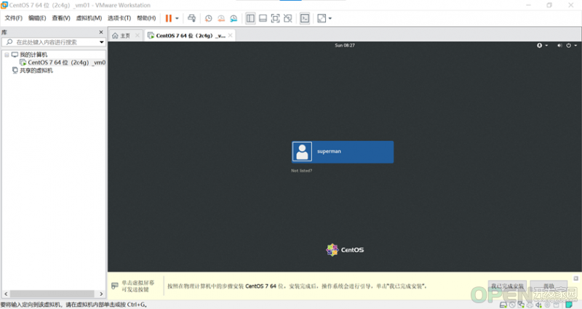Screen dimensions: 582x309
Task: Click the 我已完成安装 button
Action: click(x=507, y=286)
